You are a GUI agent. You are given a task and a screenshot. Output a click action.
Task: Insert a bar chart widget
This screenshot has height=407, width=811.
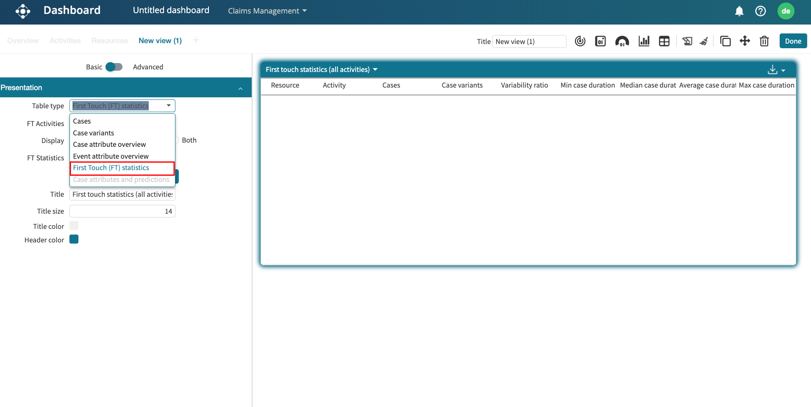coord(644,41)
